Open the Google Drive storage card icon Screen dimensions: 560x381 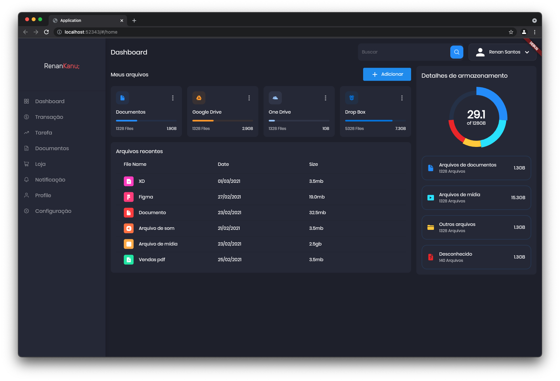coord(199,98)
